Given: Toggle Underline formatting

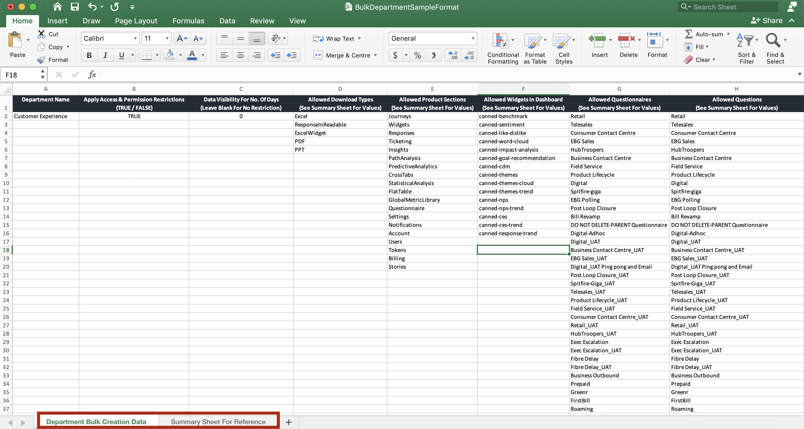Looking at the screenshot, I should pyautogui.click(x=121, y=55).
